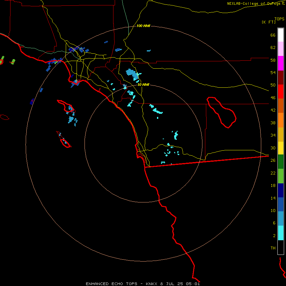Click the TH threshold label
Screen dimensions: 286x286
pos(273,248)
